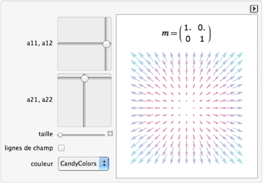Enable the lignes de champ checkbox
Image resolution: width=263 pixels, height=183 pixels.
[x=61, y=148]
